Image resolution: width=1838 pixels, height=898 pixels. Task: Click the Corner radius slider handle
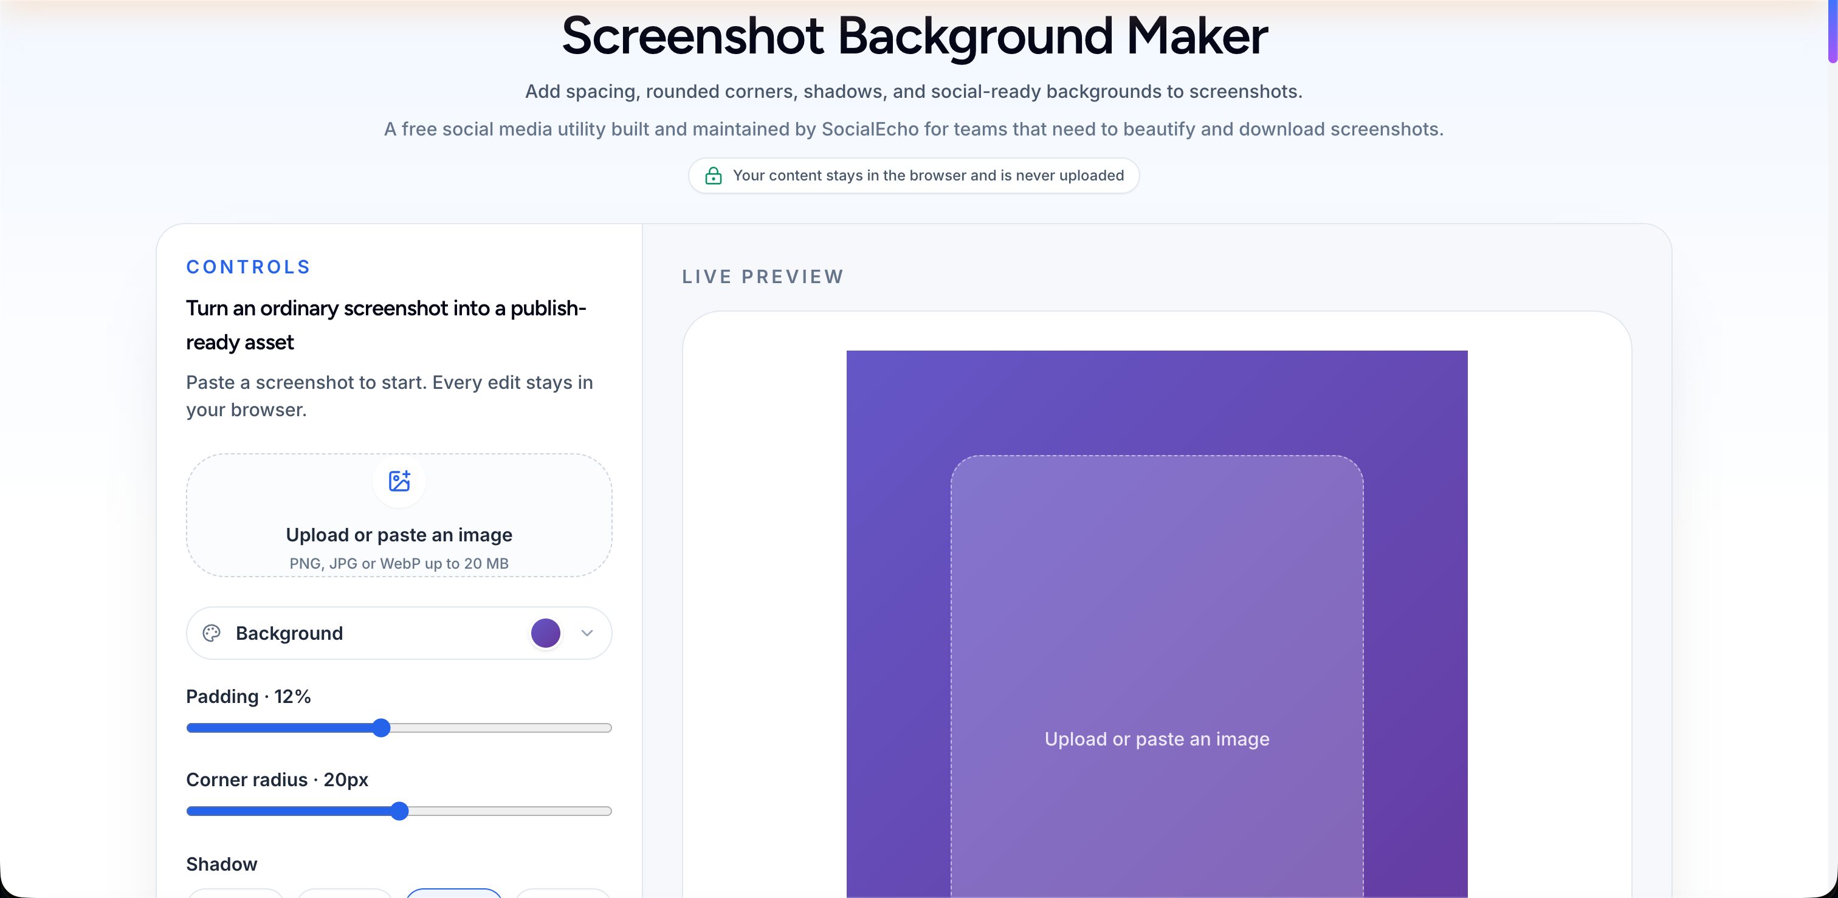pos(399,811)
